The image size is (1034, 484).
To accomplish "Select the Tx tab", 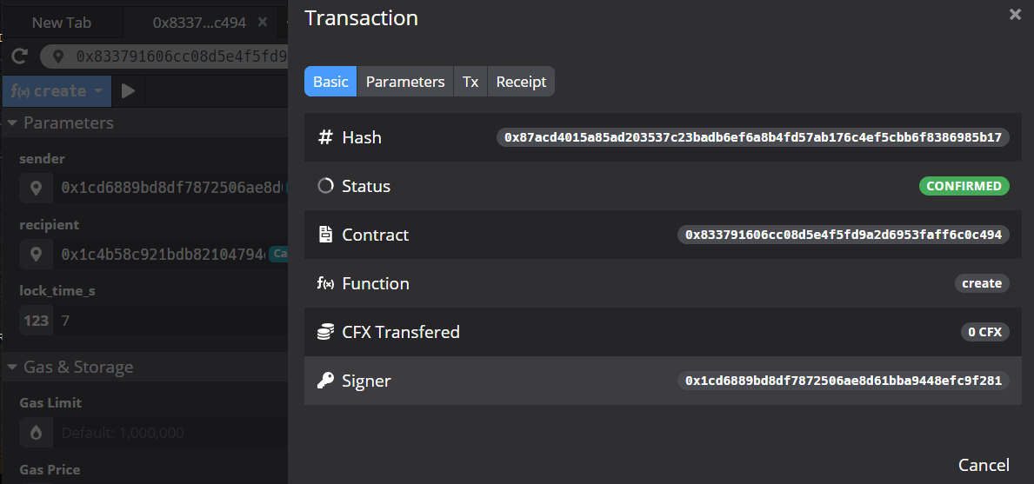I will pos(470,82).
